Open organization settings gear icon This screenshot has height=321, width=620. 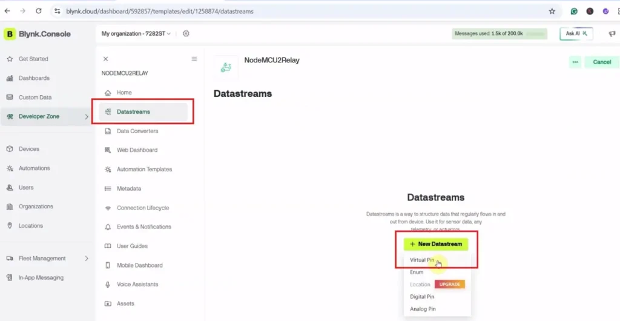186,33
